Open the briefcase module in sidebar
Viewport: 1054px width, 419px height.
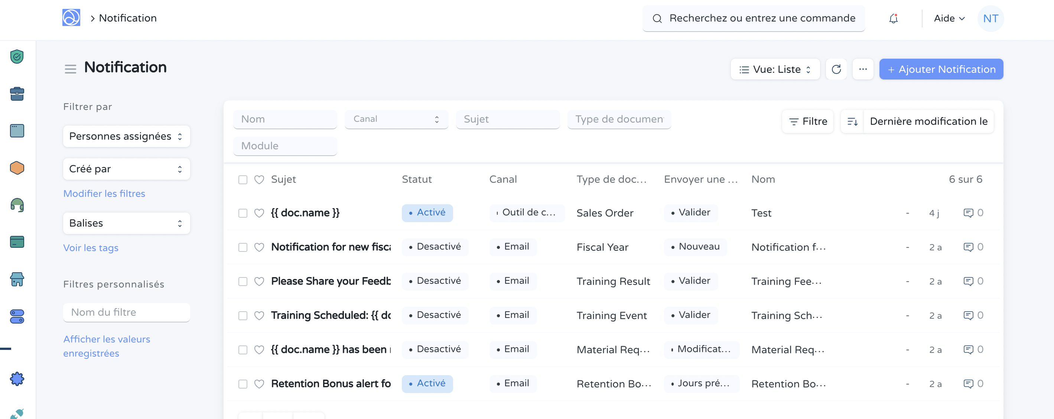pyautogui.click(x=17, y=94)
